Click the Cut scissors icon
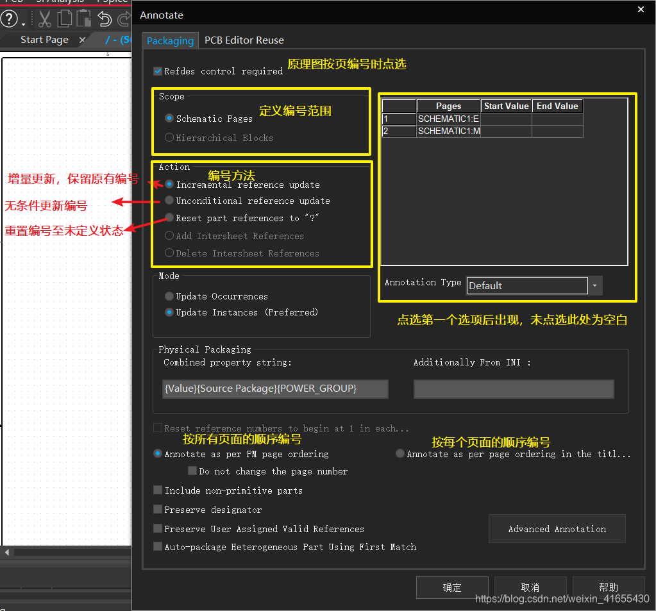This screenshot has width=656, height=611. point(44,19)
